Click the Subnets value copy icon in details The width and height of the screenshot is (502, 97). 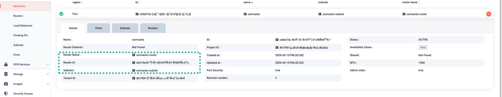134,70
